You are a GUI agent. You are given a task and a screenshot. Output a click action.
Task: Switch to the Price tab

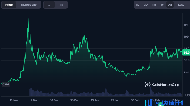[x=9, y=5]
